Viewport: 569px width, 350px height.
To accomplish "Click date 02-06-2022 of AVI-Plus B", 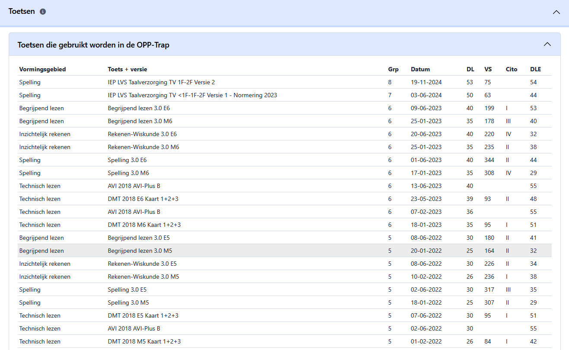I will (426, 328).
